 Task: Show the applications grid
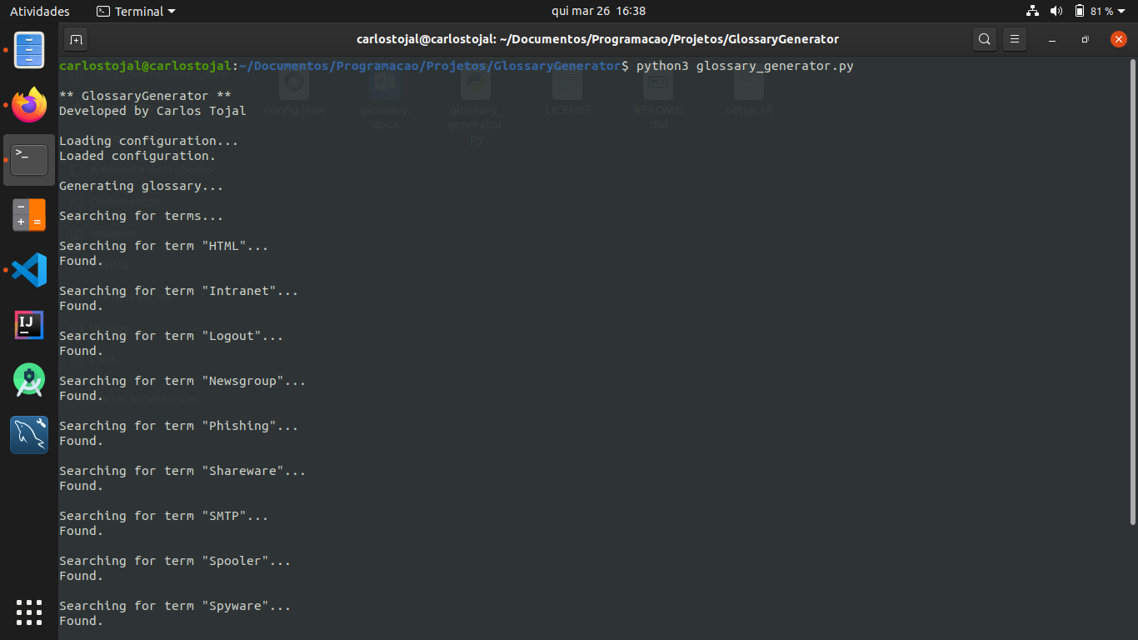point(29,612)
